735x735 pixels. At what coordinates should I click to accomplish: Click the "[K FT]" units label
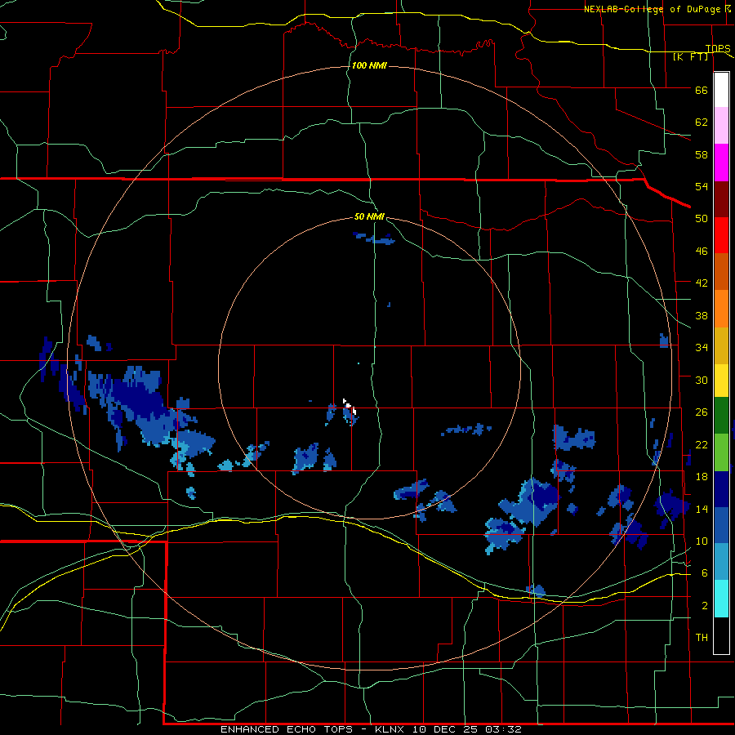click(x=690, y=56)
